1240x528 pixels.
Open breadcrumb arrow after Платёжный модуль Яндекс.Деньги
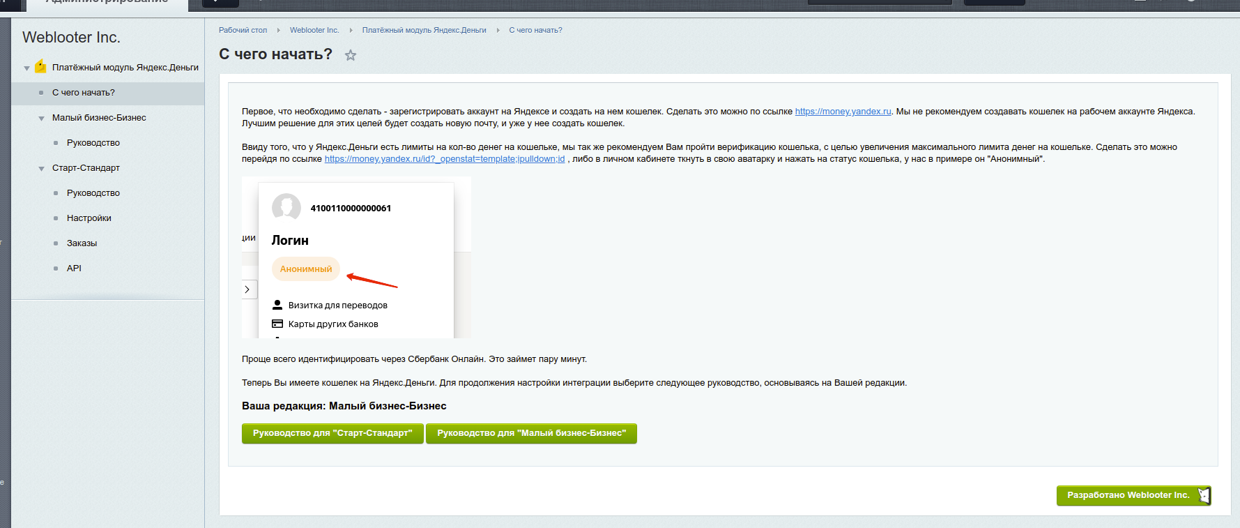tap(498, 30)
